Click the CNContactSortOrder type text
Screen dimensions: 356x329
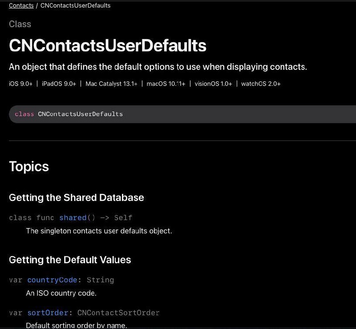(x=118, y=313)
